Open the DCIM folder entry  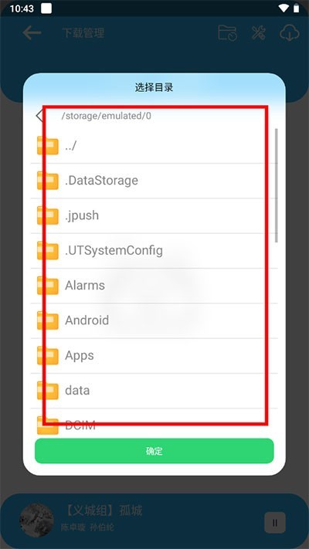[154, 422]
